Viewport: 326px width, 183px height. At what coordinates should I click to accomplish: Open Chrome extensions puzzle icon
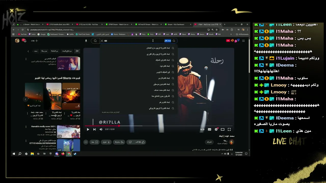click(x=232, y=29)
